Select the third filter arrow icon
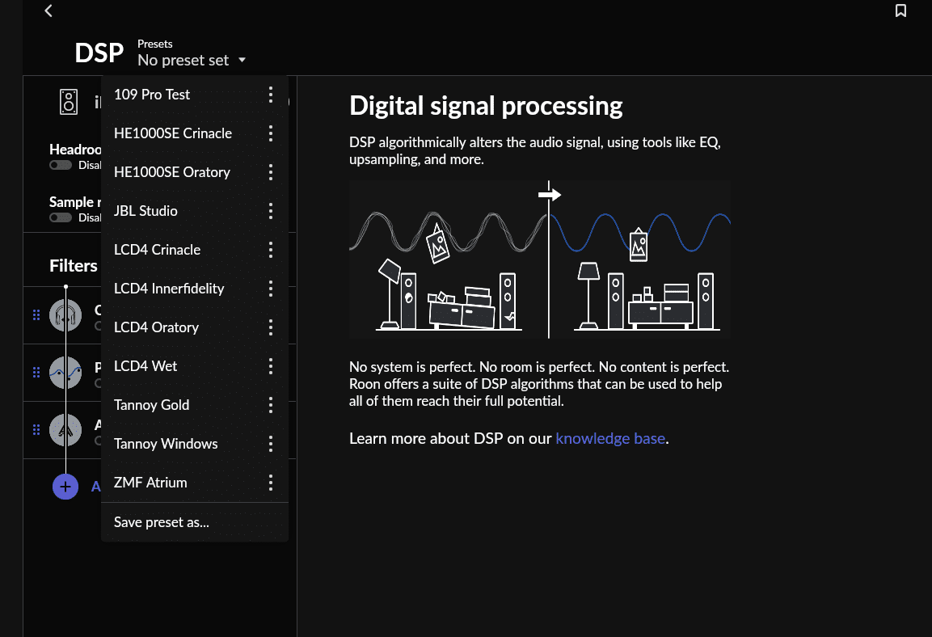 65,429
